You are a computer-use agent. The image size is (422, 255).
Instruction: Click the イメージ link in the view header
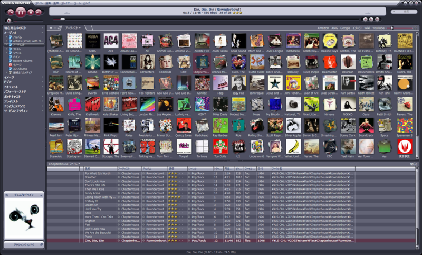(357, 28)
